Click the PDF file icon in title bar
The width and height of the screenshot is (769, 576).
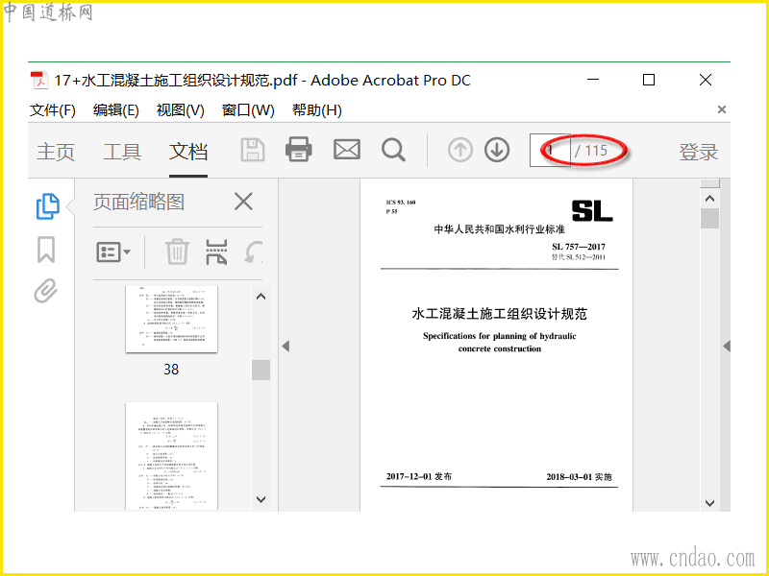[38, 81]
